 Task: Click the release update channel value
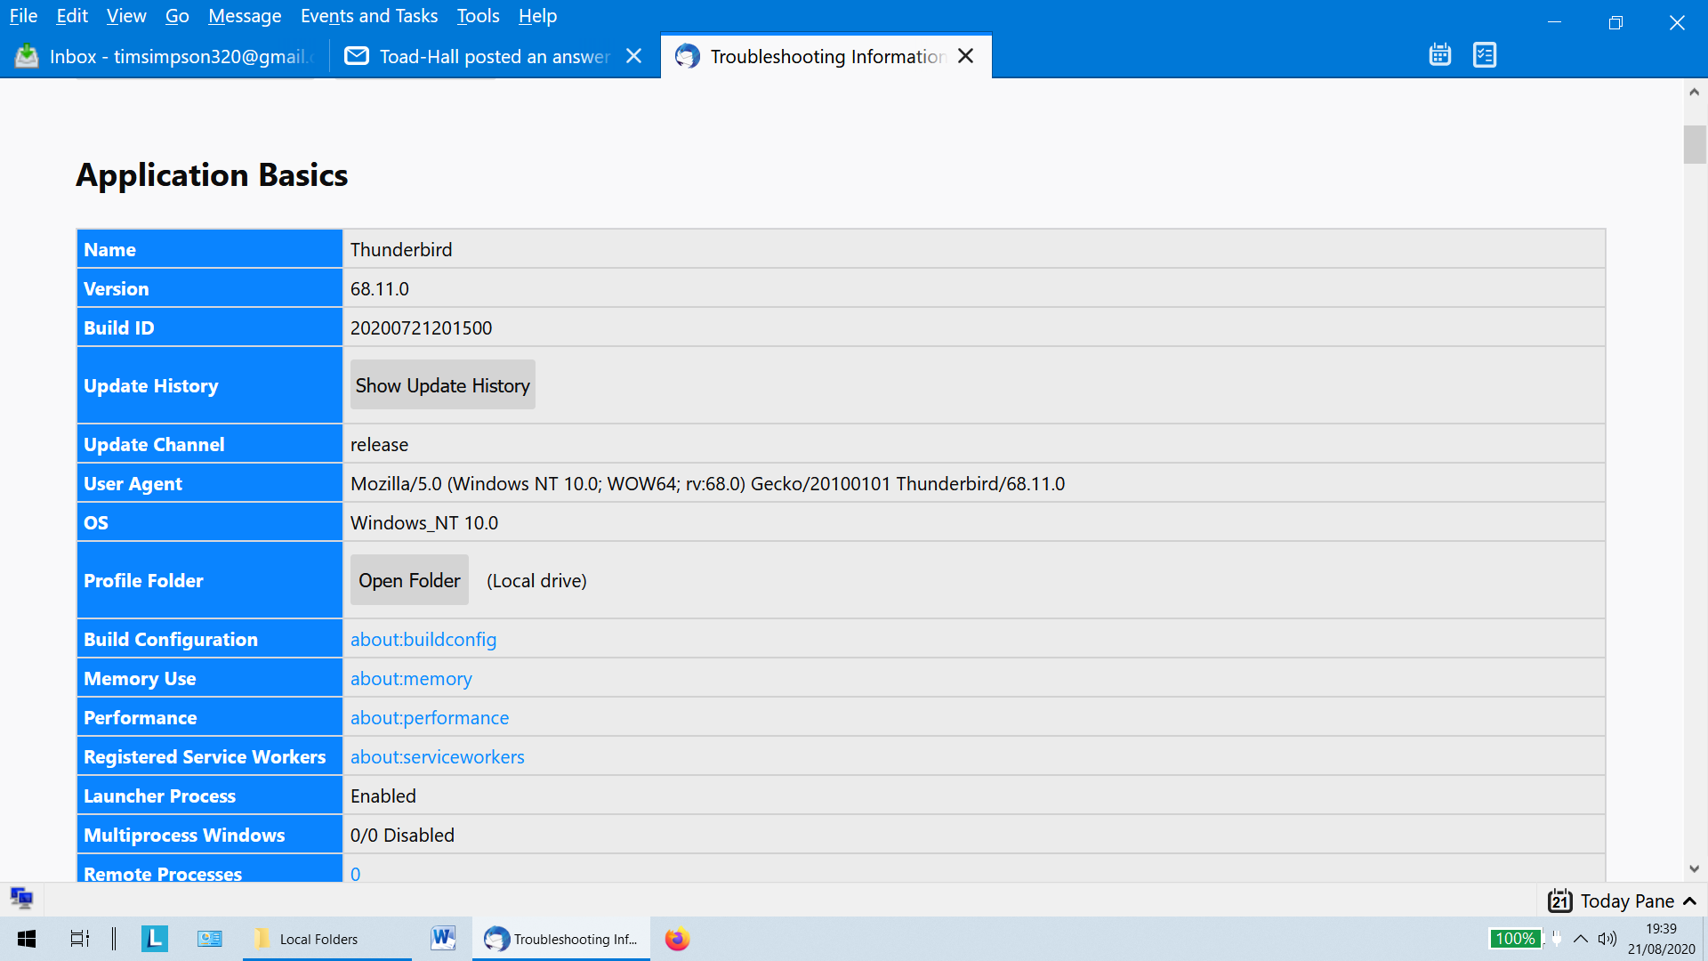(380, 445)
